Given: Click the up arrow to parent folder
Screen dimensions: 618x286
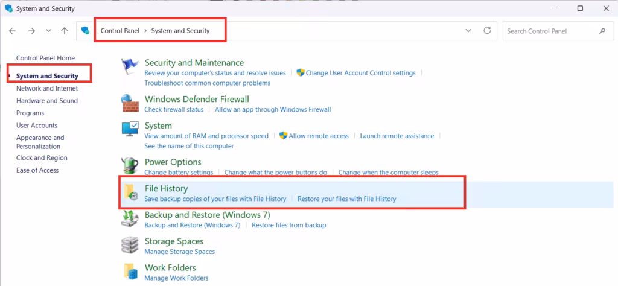Looking at the screenshot, I should pos(65,31).
